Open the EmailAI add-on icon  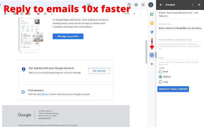152,55
